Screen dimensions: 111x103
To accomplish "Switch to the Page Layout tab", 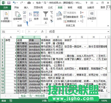I will coord(38,7).
